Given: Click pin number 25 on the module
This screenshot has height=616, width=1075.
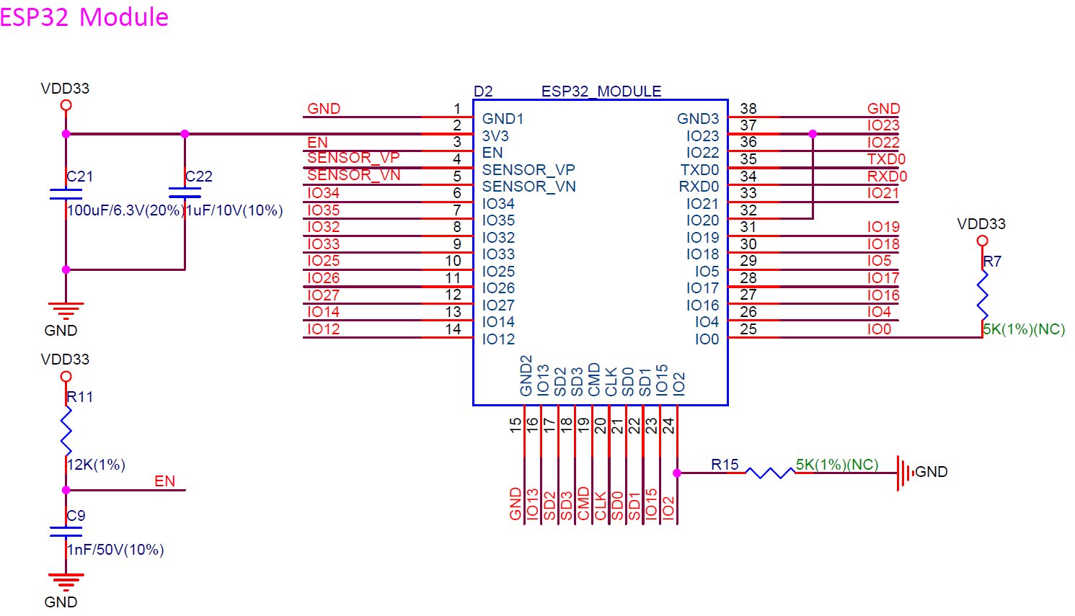Looking at the screenshot, I should (748, 329).
